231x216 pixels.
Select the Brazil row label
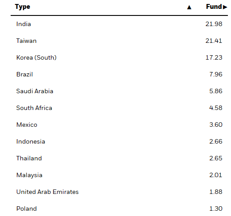tap(24, 74)
